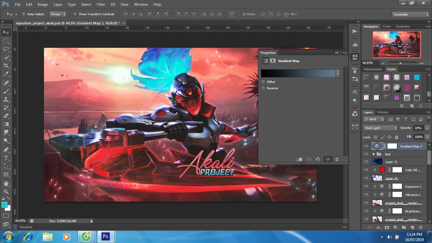Image resolution: width=432 pixels, height=243 pixels.
Task: Select the Crop tool
Action: [x=6, y=65]
